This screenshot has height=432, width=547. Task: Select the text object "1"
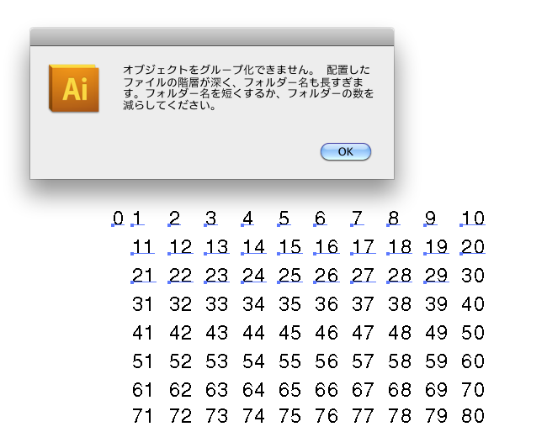click(x=137, y=219)
